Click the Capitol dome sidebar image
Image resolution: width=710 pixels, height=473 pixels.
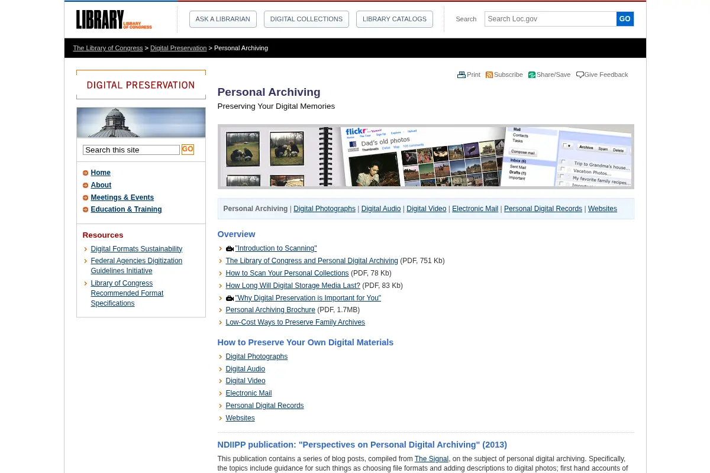141,122
